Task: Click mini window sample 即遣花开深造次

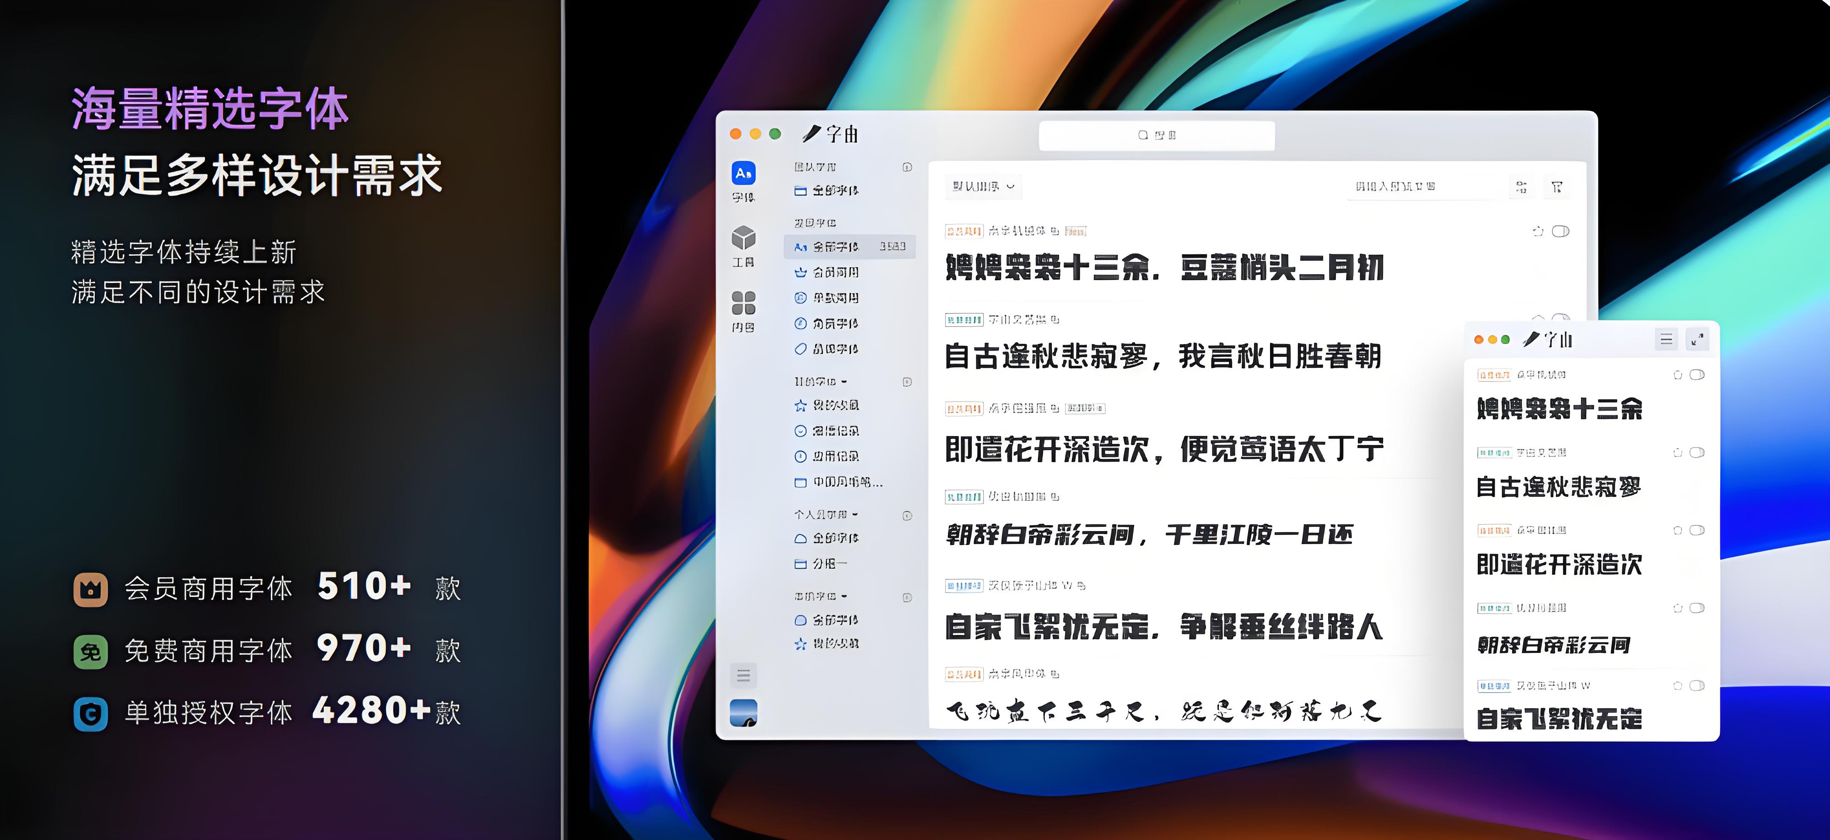Action: pyautogui.click(x=1559, y=565)
